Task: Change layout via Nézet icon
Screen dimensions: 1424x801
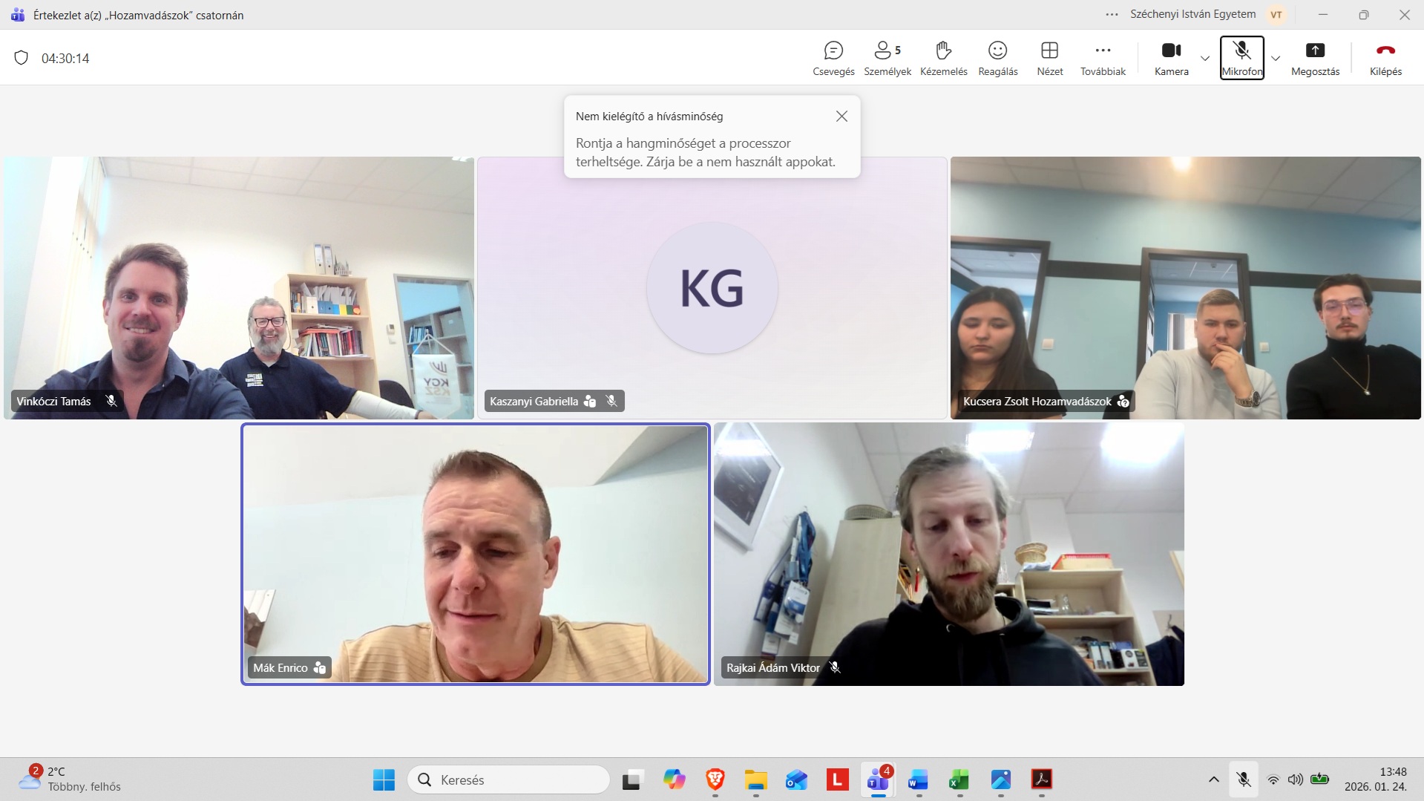Action: [1049, 58]
